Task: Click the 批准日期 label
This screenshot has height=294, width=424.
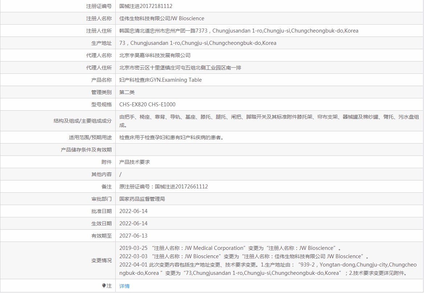Action: (x=102, y=211)
